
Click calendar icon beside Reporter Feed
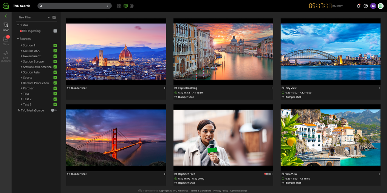click(176, 174)
